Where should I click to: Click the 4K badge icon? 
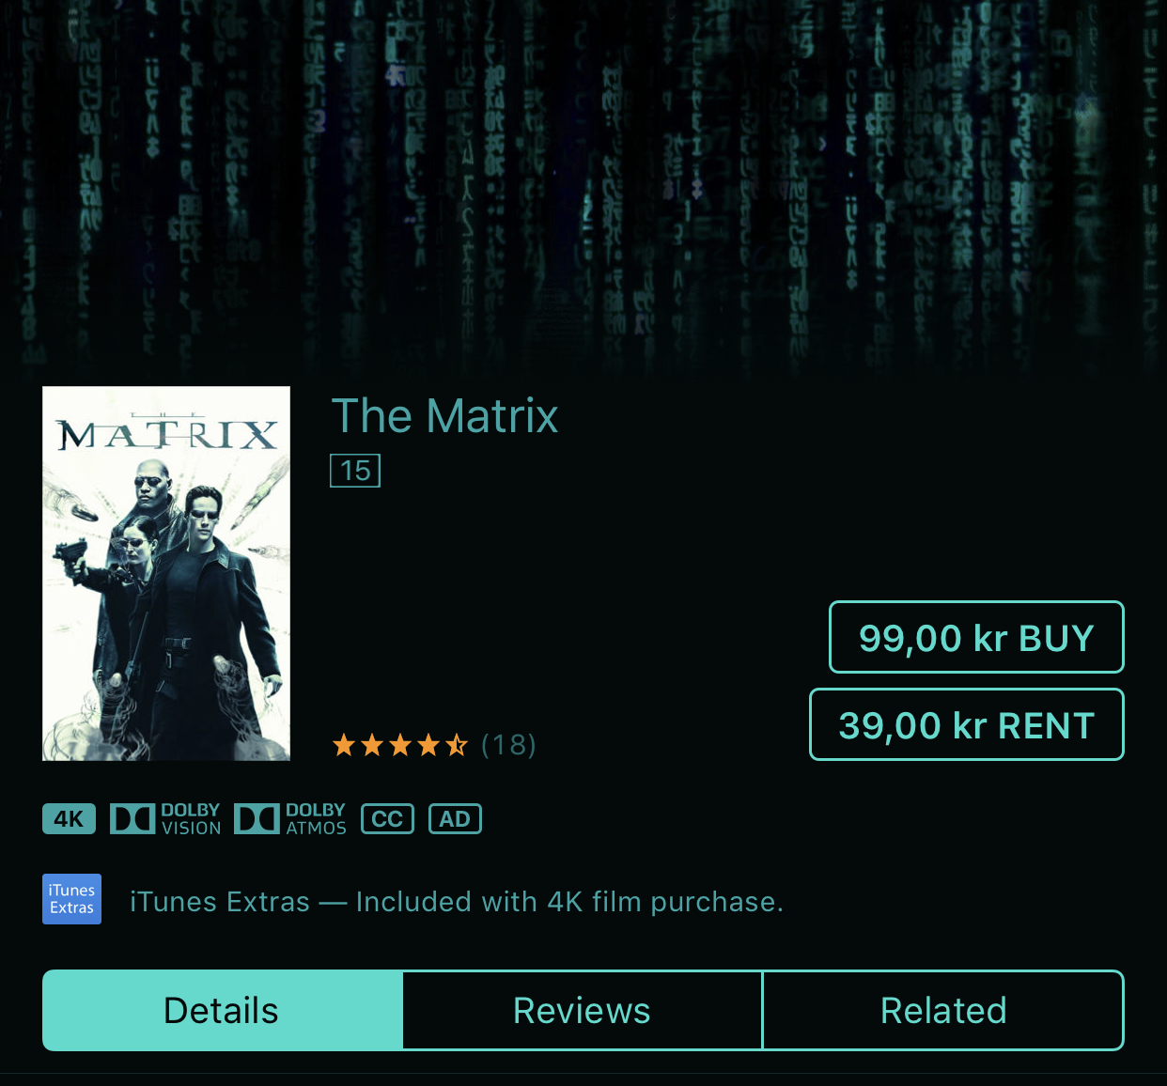69,819
